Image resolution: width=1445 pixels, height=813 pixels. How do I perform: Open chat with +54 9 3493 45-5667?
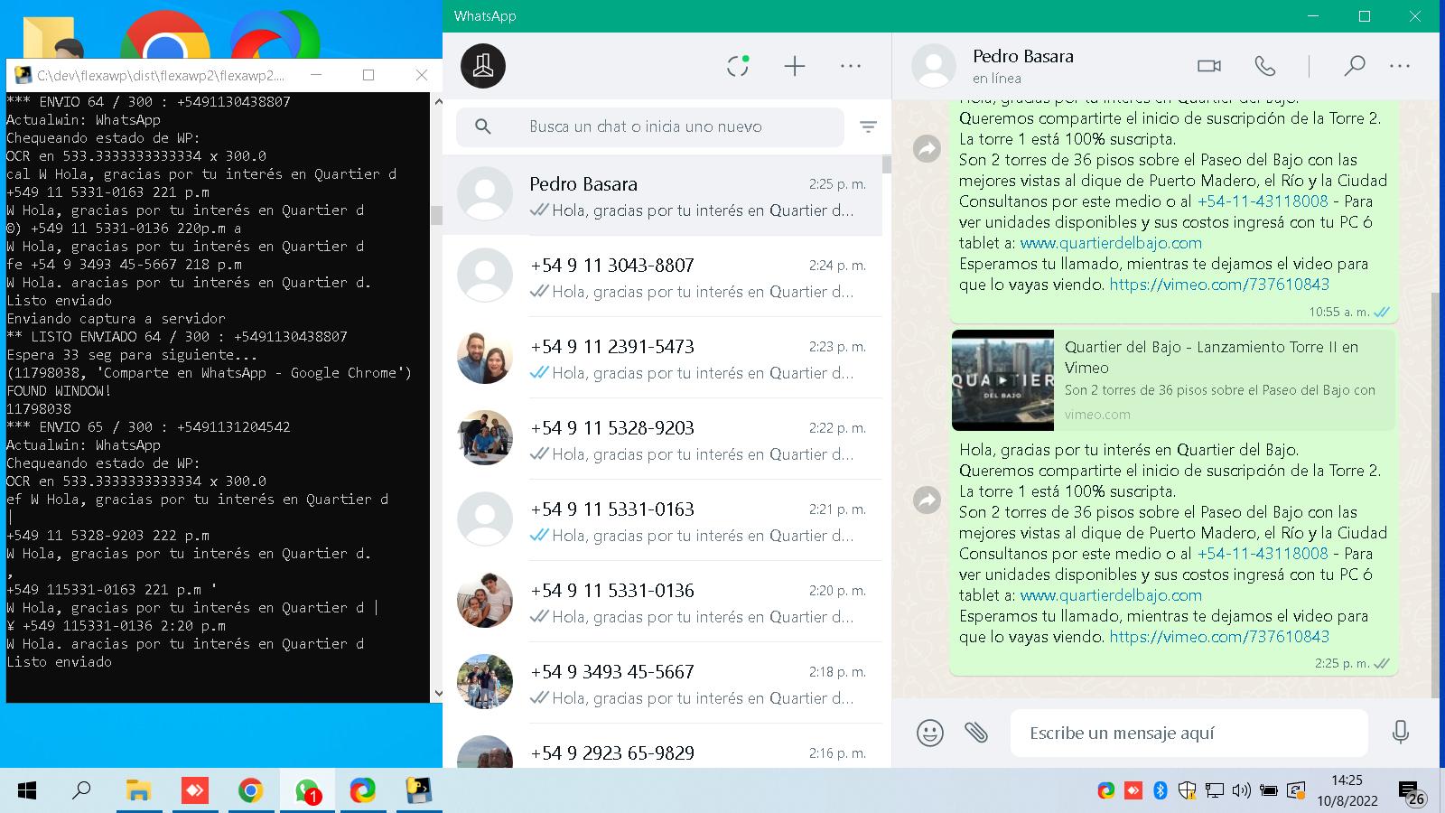[x=662, y=683]
